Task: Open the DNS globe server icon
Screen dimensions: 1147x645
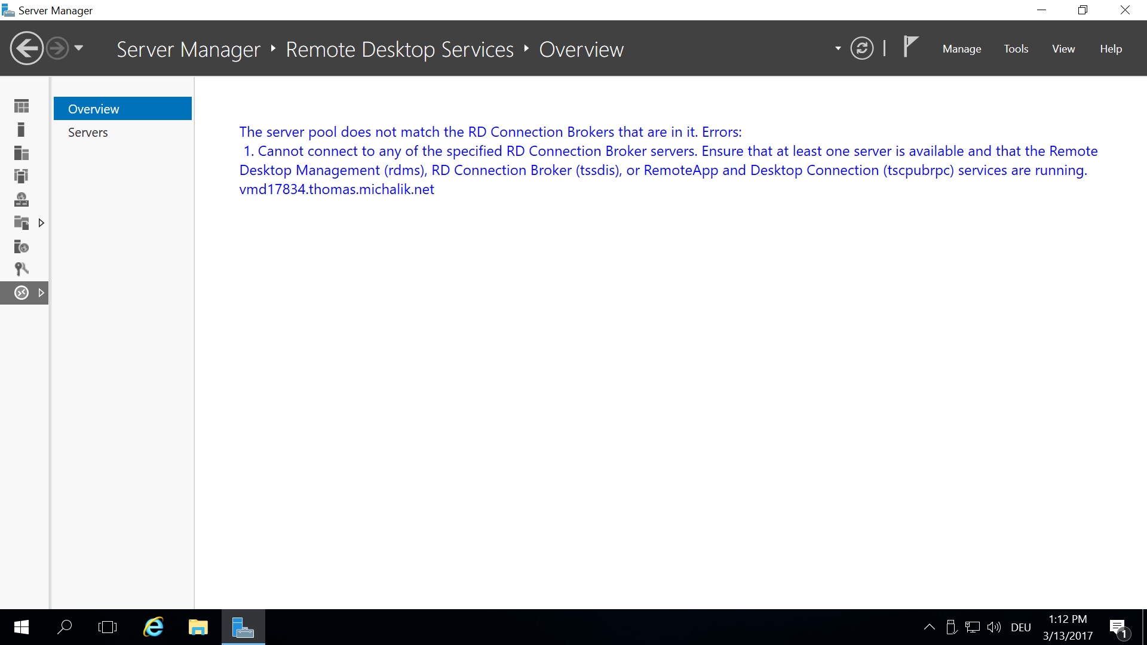Action: (x=22, y=199)
